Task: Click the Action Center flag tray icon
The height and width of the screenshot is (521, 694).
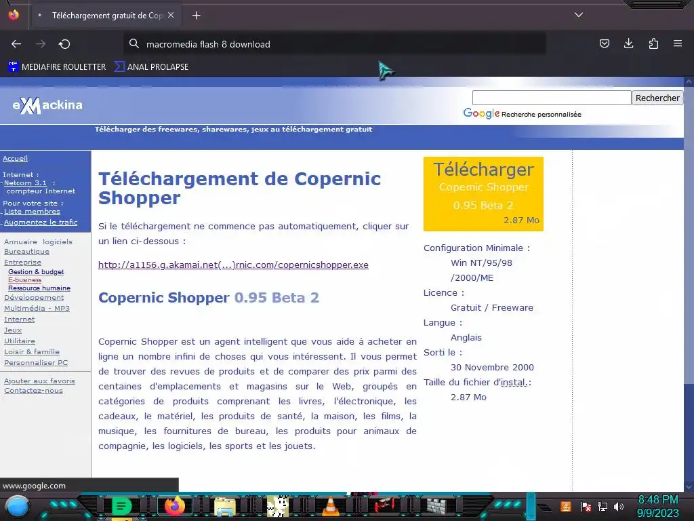Action: click(x=586, y=506)
